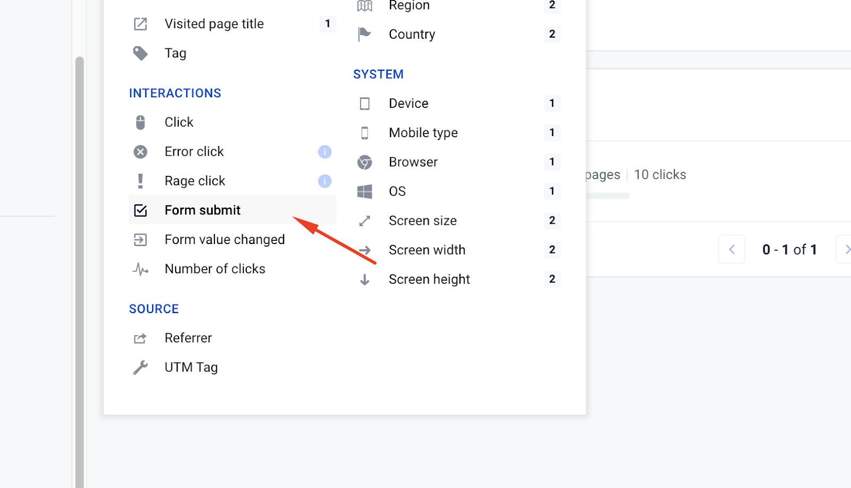Open the Error click info tooltip icon
The image size is (851, 488).
point(324,152)
